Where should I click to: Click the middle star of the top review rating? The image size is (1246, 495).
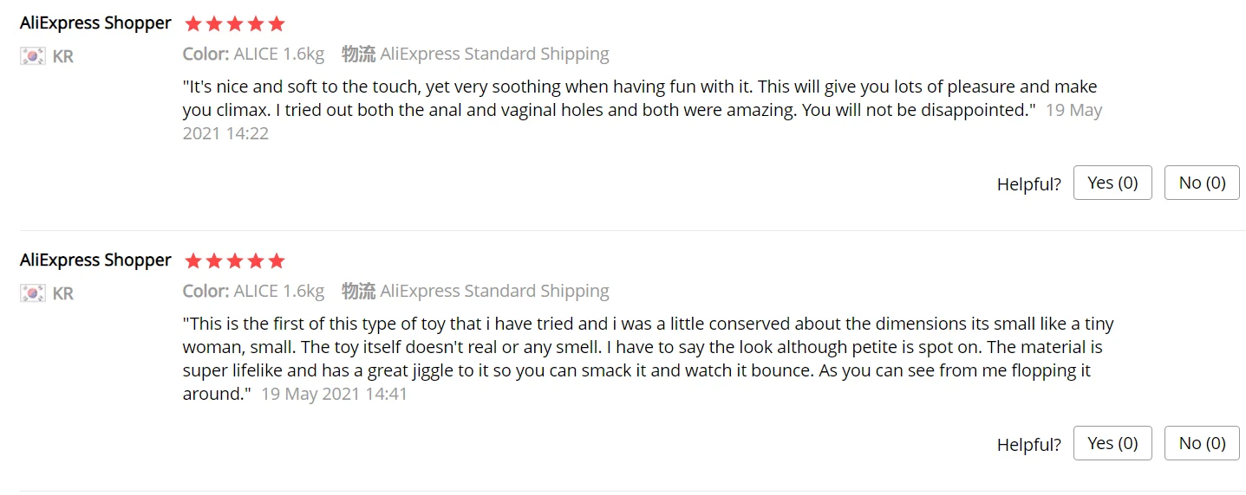click(x=235, y=24)
